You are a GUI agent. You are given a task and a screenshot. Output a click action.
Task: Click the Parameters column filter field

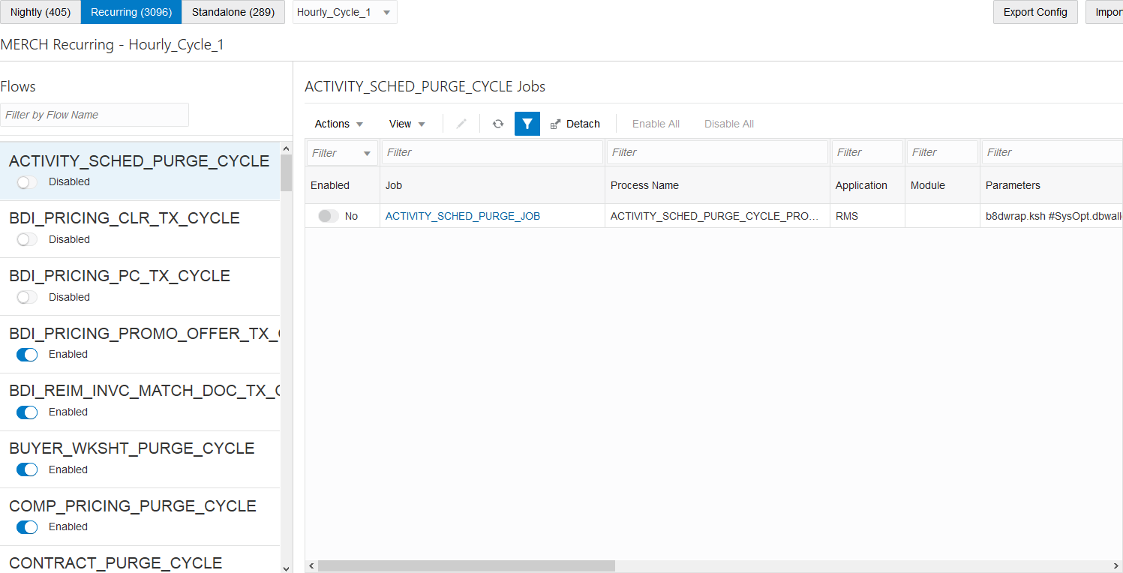[x=1052, y=152]
